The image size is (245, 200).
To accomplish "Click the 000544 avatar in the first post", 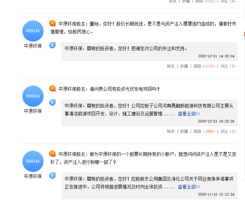I will [x=33, y=31].
